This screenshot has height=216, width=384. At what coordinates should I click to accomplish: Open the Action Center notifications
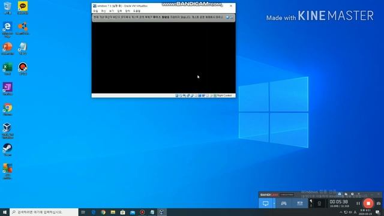pyautogui.click(x=377, y=212)
